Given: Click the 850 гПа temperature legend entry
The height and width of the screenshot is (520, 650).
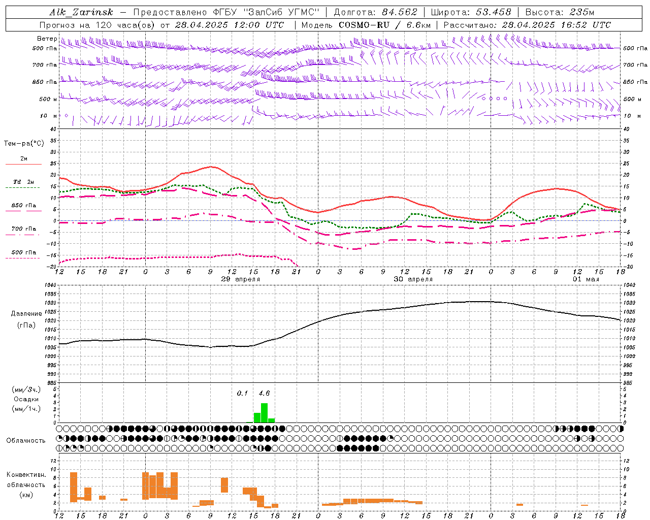Looking at the screenshot, I should click(x=23, y=206).
